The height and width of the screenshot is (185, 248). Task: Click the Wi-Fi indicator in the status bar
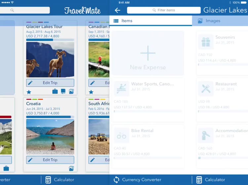click(x=12, y=2)
